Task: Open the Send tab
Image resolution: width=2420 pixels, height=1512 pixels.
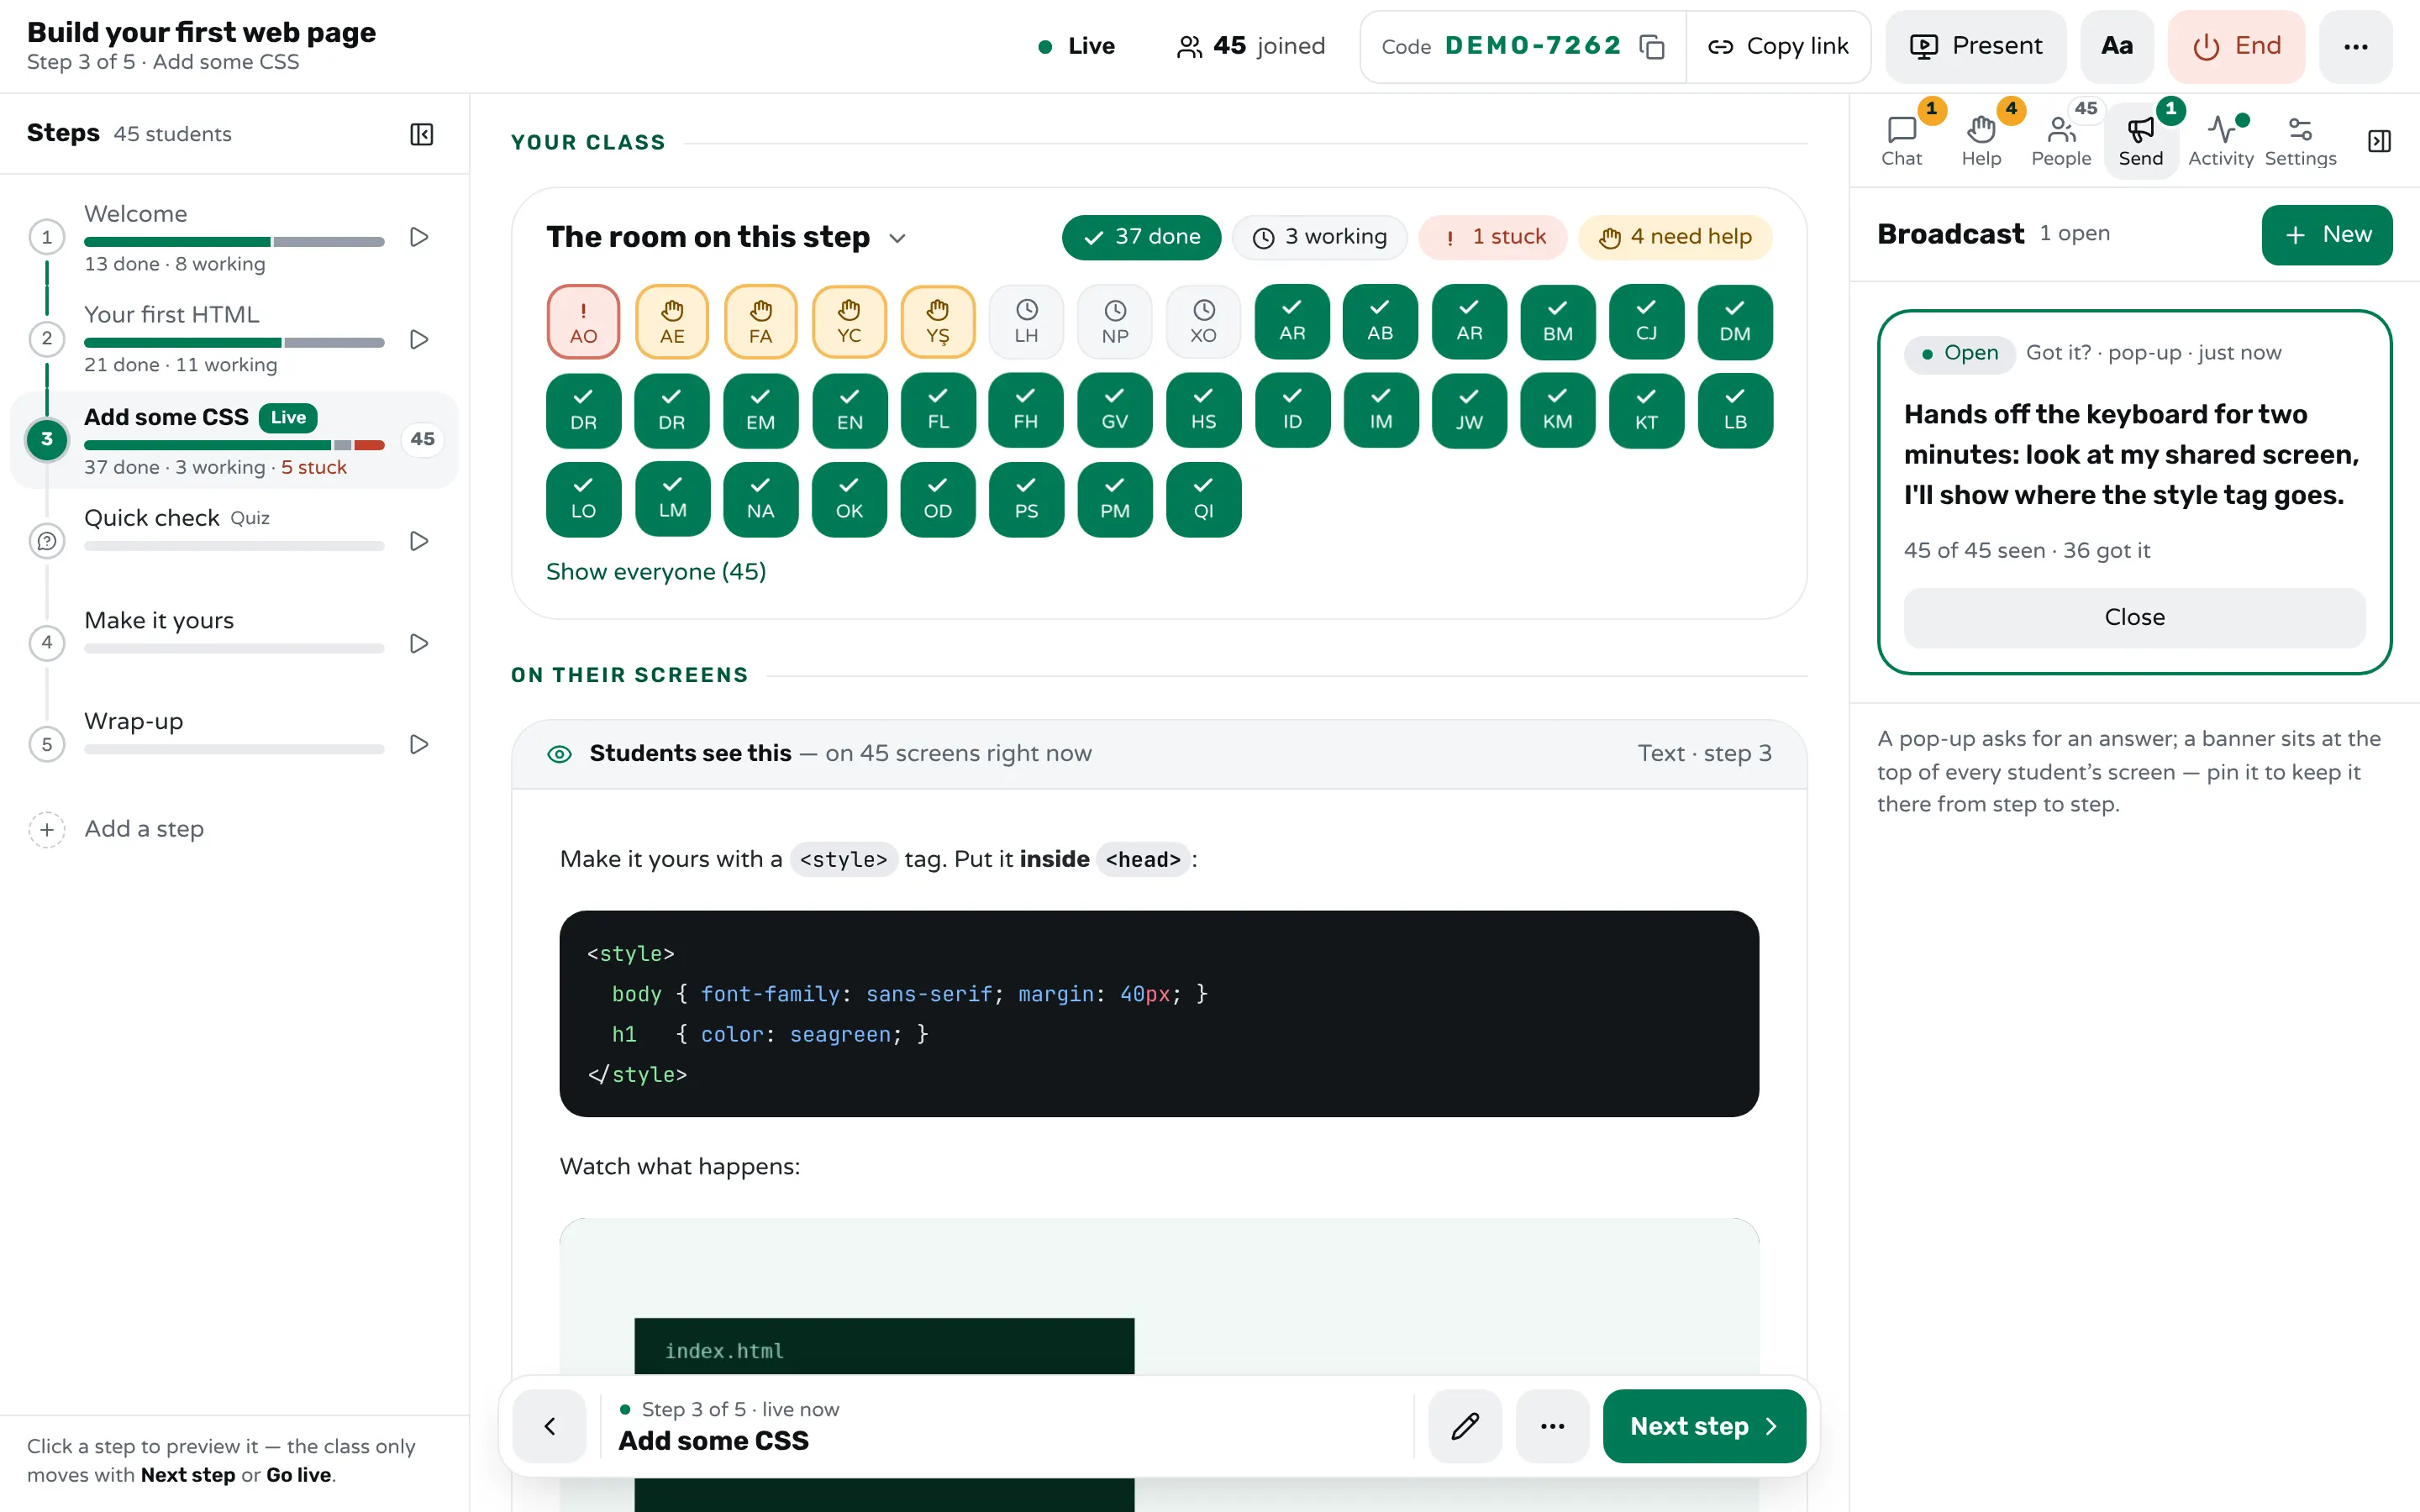Action: click(2140, 141)
